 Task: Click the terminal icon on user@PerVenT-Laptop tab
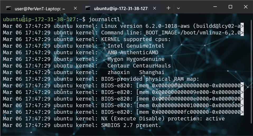(x=8, y=8)
